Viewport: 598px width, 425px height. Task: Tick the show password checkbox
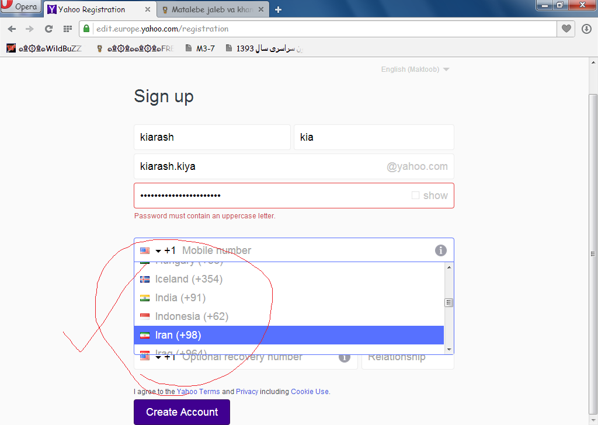coord(415,196)
